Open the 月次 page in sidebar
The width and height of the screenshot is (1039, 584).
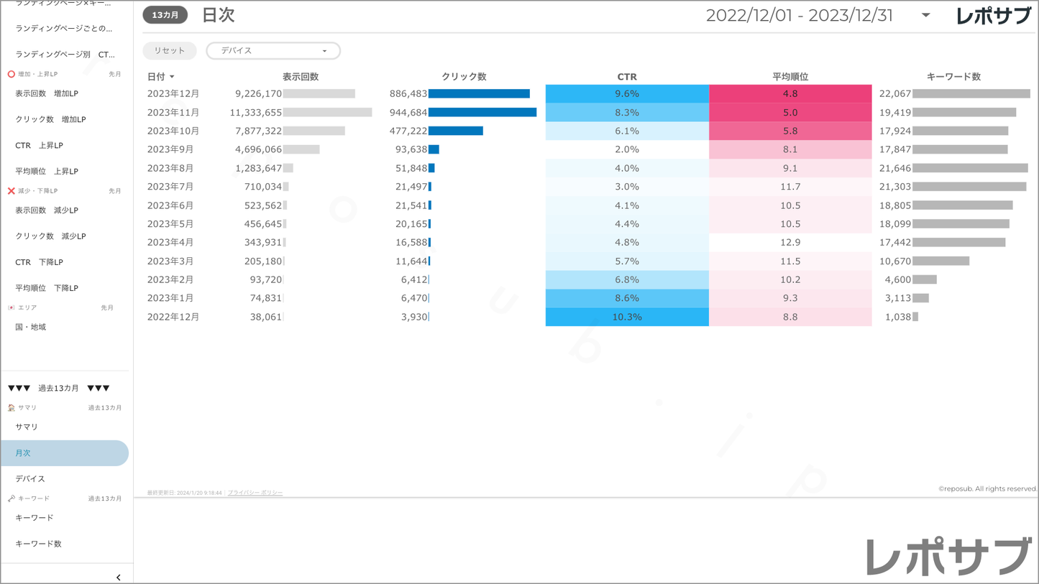(x=65, y=453)
